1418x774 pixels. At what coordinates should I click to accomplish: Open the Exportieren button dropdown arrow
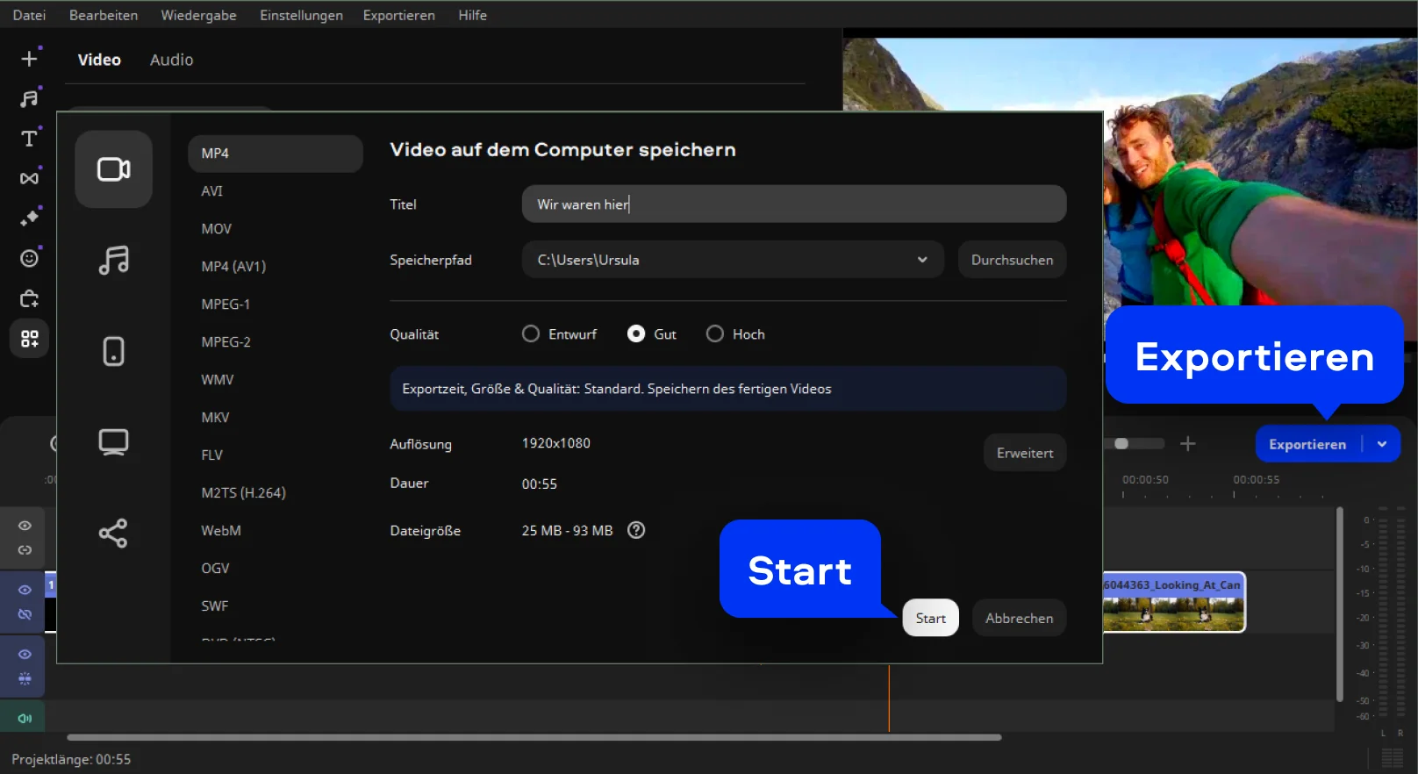click(x=1382, y=444)
